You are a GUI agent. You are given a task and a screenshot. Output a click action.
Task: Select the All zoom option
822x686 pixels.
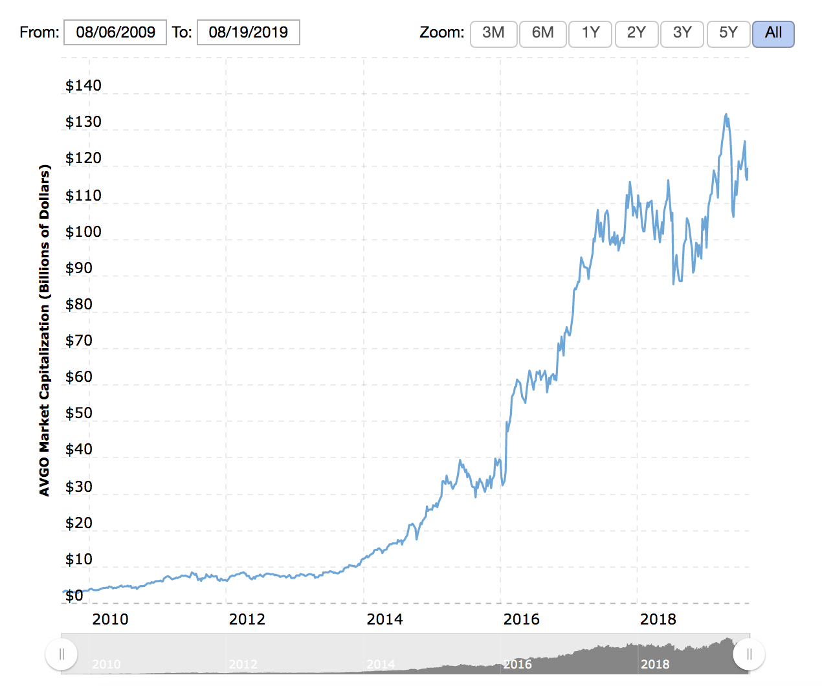(773, 33)
